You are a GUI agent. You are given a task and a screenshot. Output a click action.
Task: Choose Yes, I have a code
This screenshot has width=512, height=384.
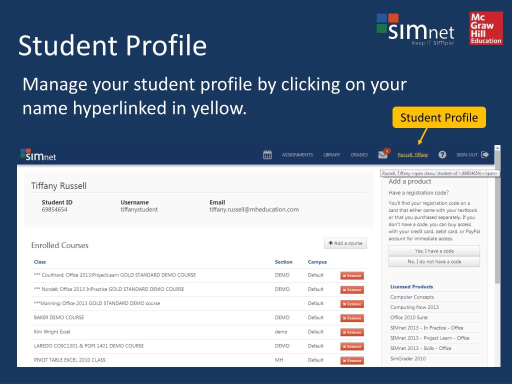click(434, 251)
